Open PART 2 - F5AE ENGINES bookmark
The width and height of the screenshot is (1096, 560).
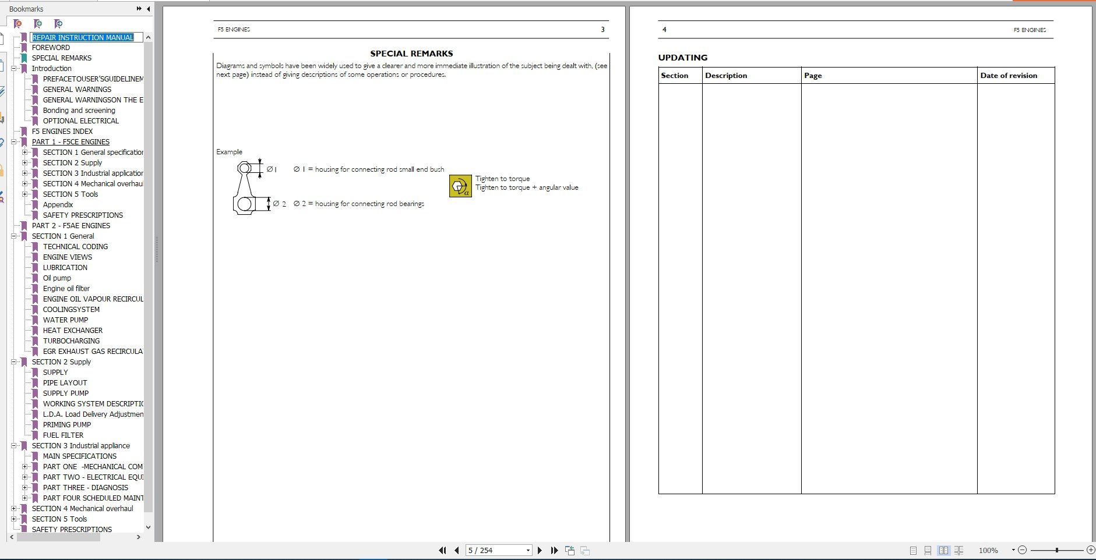point(71,226)
